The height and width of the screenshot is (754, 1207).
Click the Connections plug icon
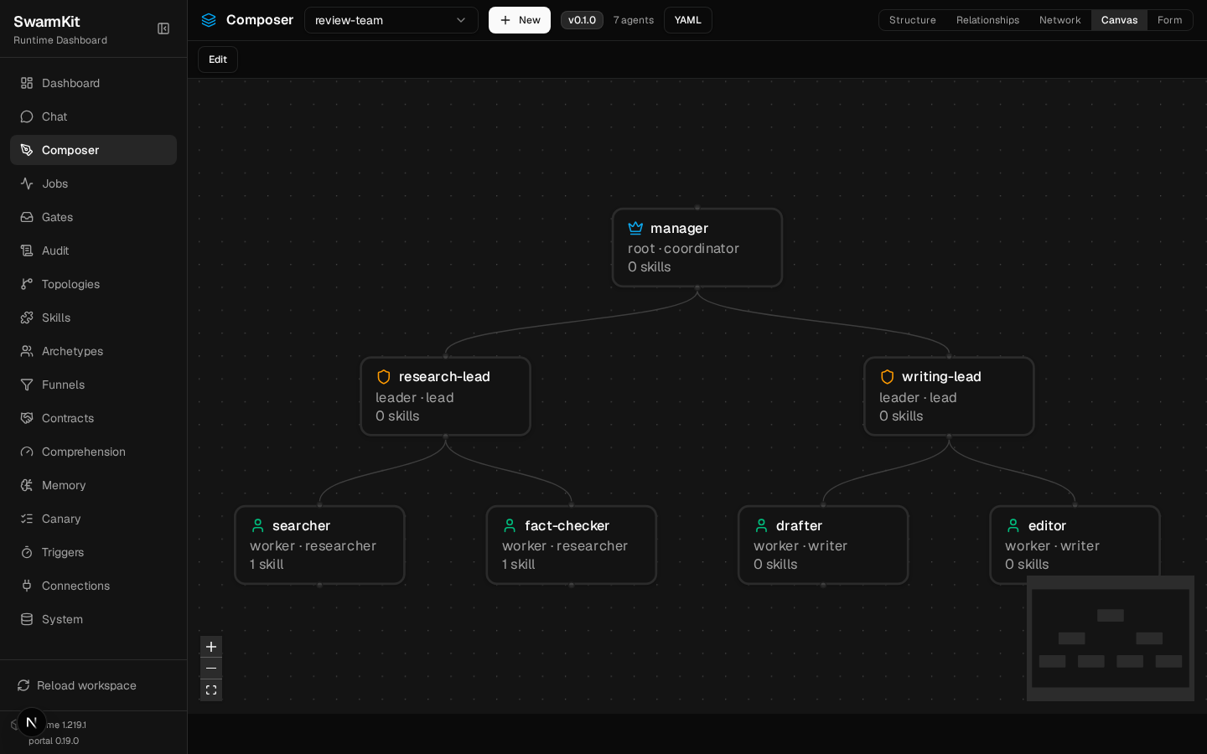[27, 586]
